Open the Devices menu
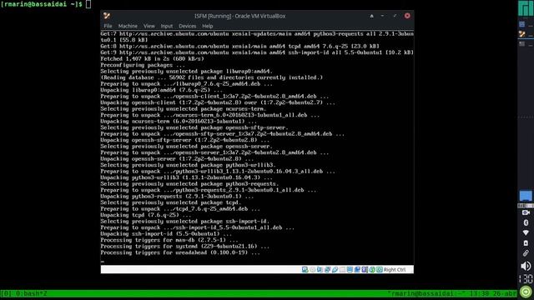Viewport: 534px width, 300px height. click(187, 26)
